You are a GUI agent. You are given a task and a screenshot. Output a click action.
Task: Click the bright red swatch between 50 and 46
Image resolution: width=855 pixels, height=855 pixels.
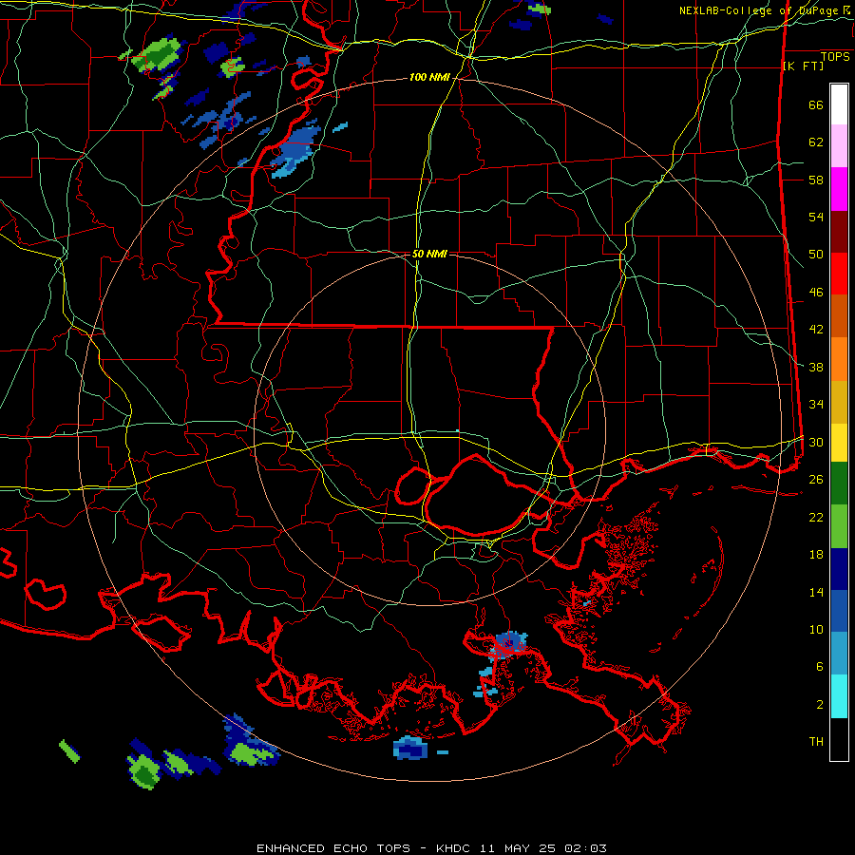pyautogui.click(x=839, y=274)
